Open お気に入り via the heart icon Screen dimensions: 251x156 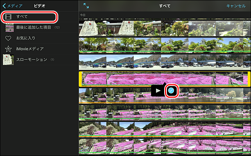(8, 38)
